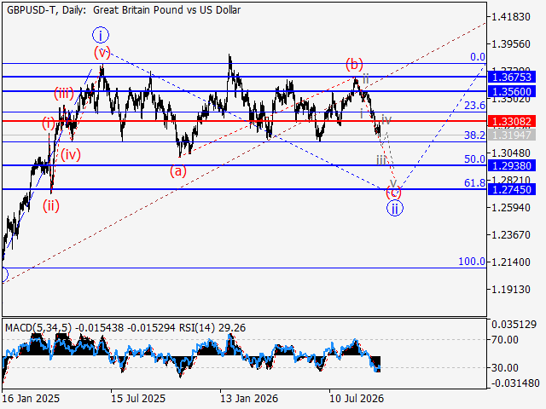Click the MACD(5,34,5) indicator label
Screen dimensions: 546x409
pyautogui.click(x=38, y=328)
